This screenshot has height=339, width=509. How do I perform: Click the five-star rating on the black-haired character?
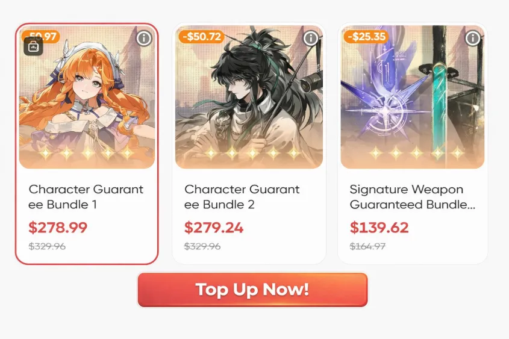coord(252,152)
